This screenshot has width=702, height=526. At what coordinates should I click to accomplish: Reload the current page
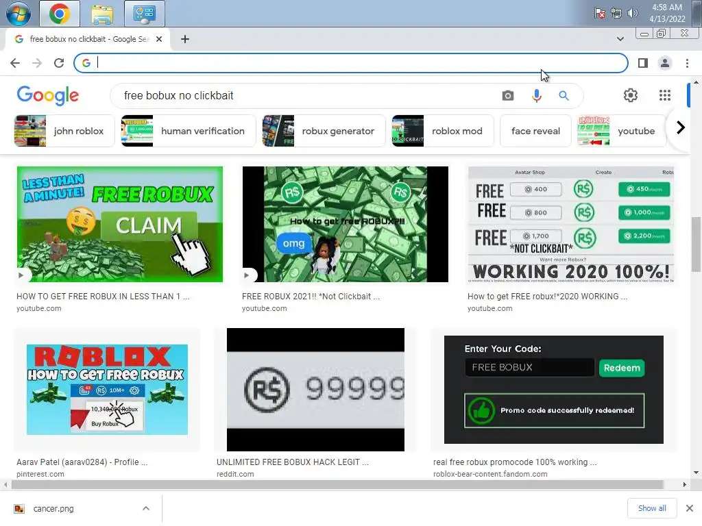pos(59,63)
